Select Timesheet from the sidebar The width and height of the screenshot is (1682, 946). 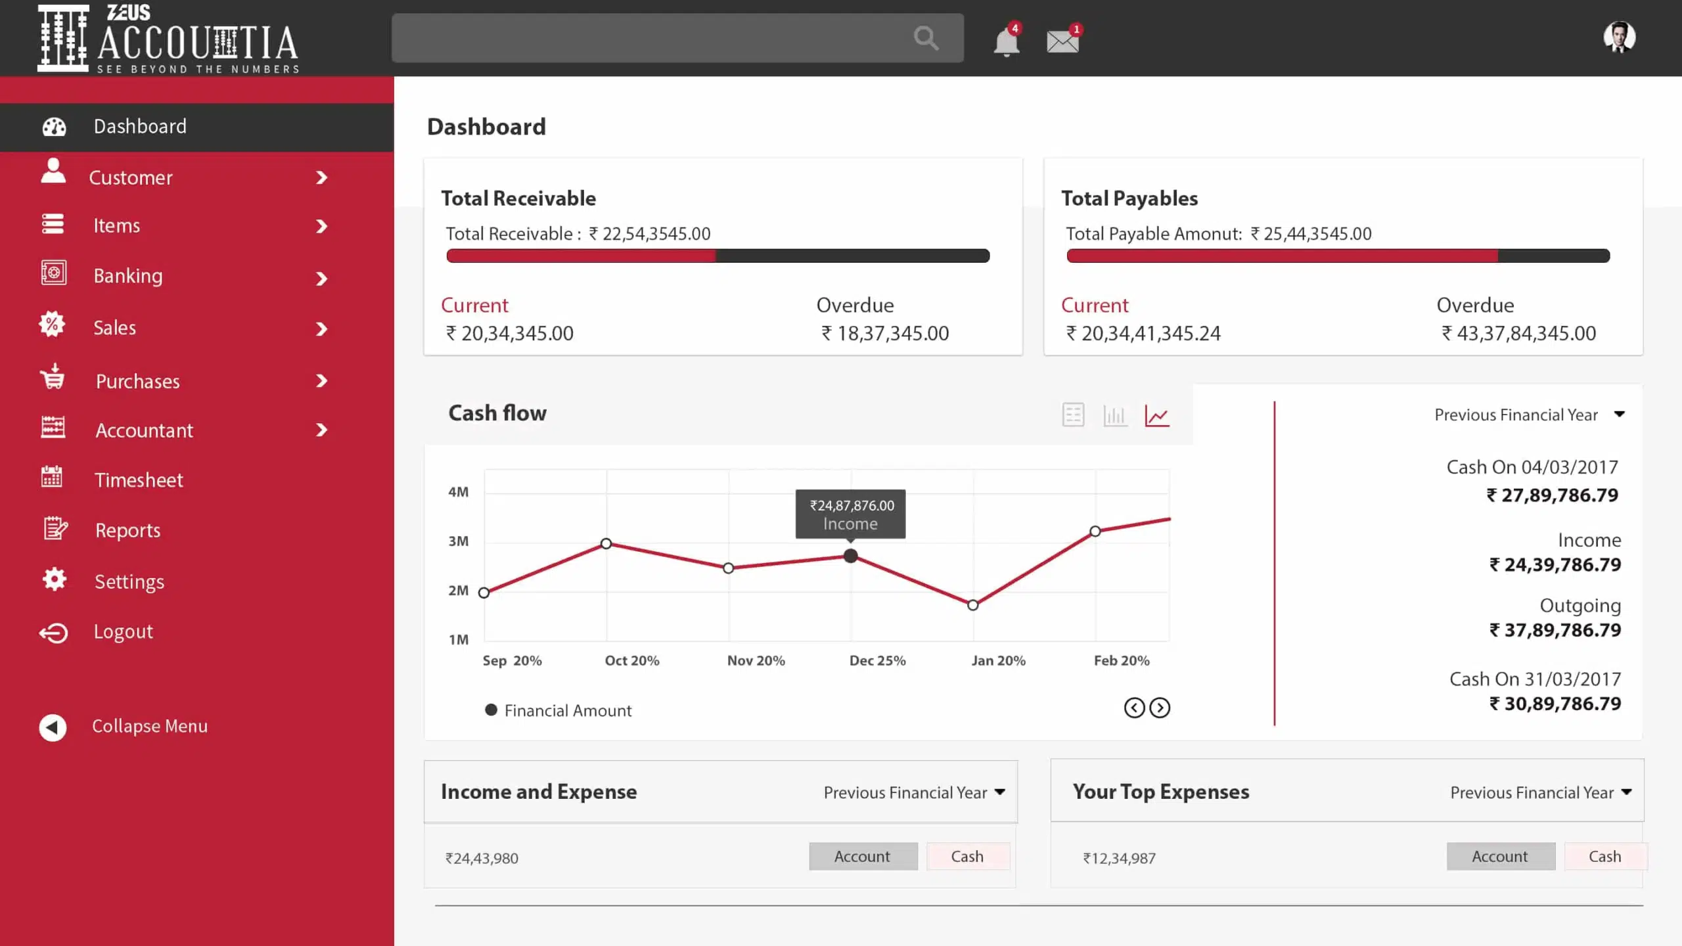pyautogui.click(x=138, y=480)
